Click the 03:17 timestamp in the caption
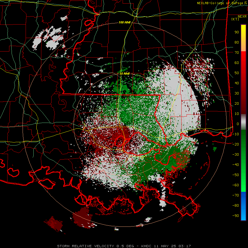 coord(185,246)
